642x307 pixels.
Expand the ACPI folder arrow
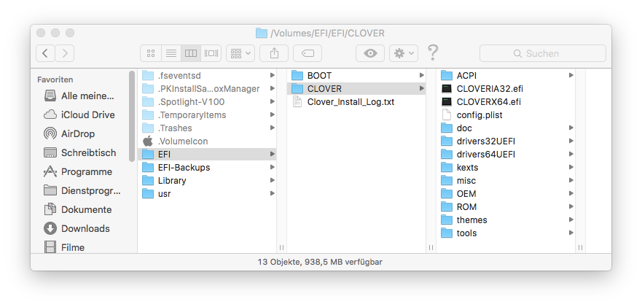(571, 75)
